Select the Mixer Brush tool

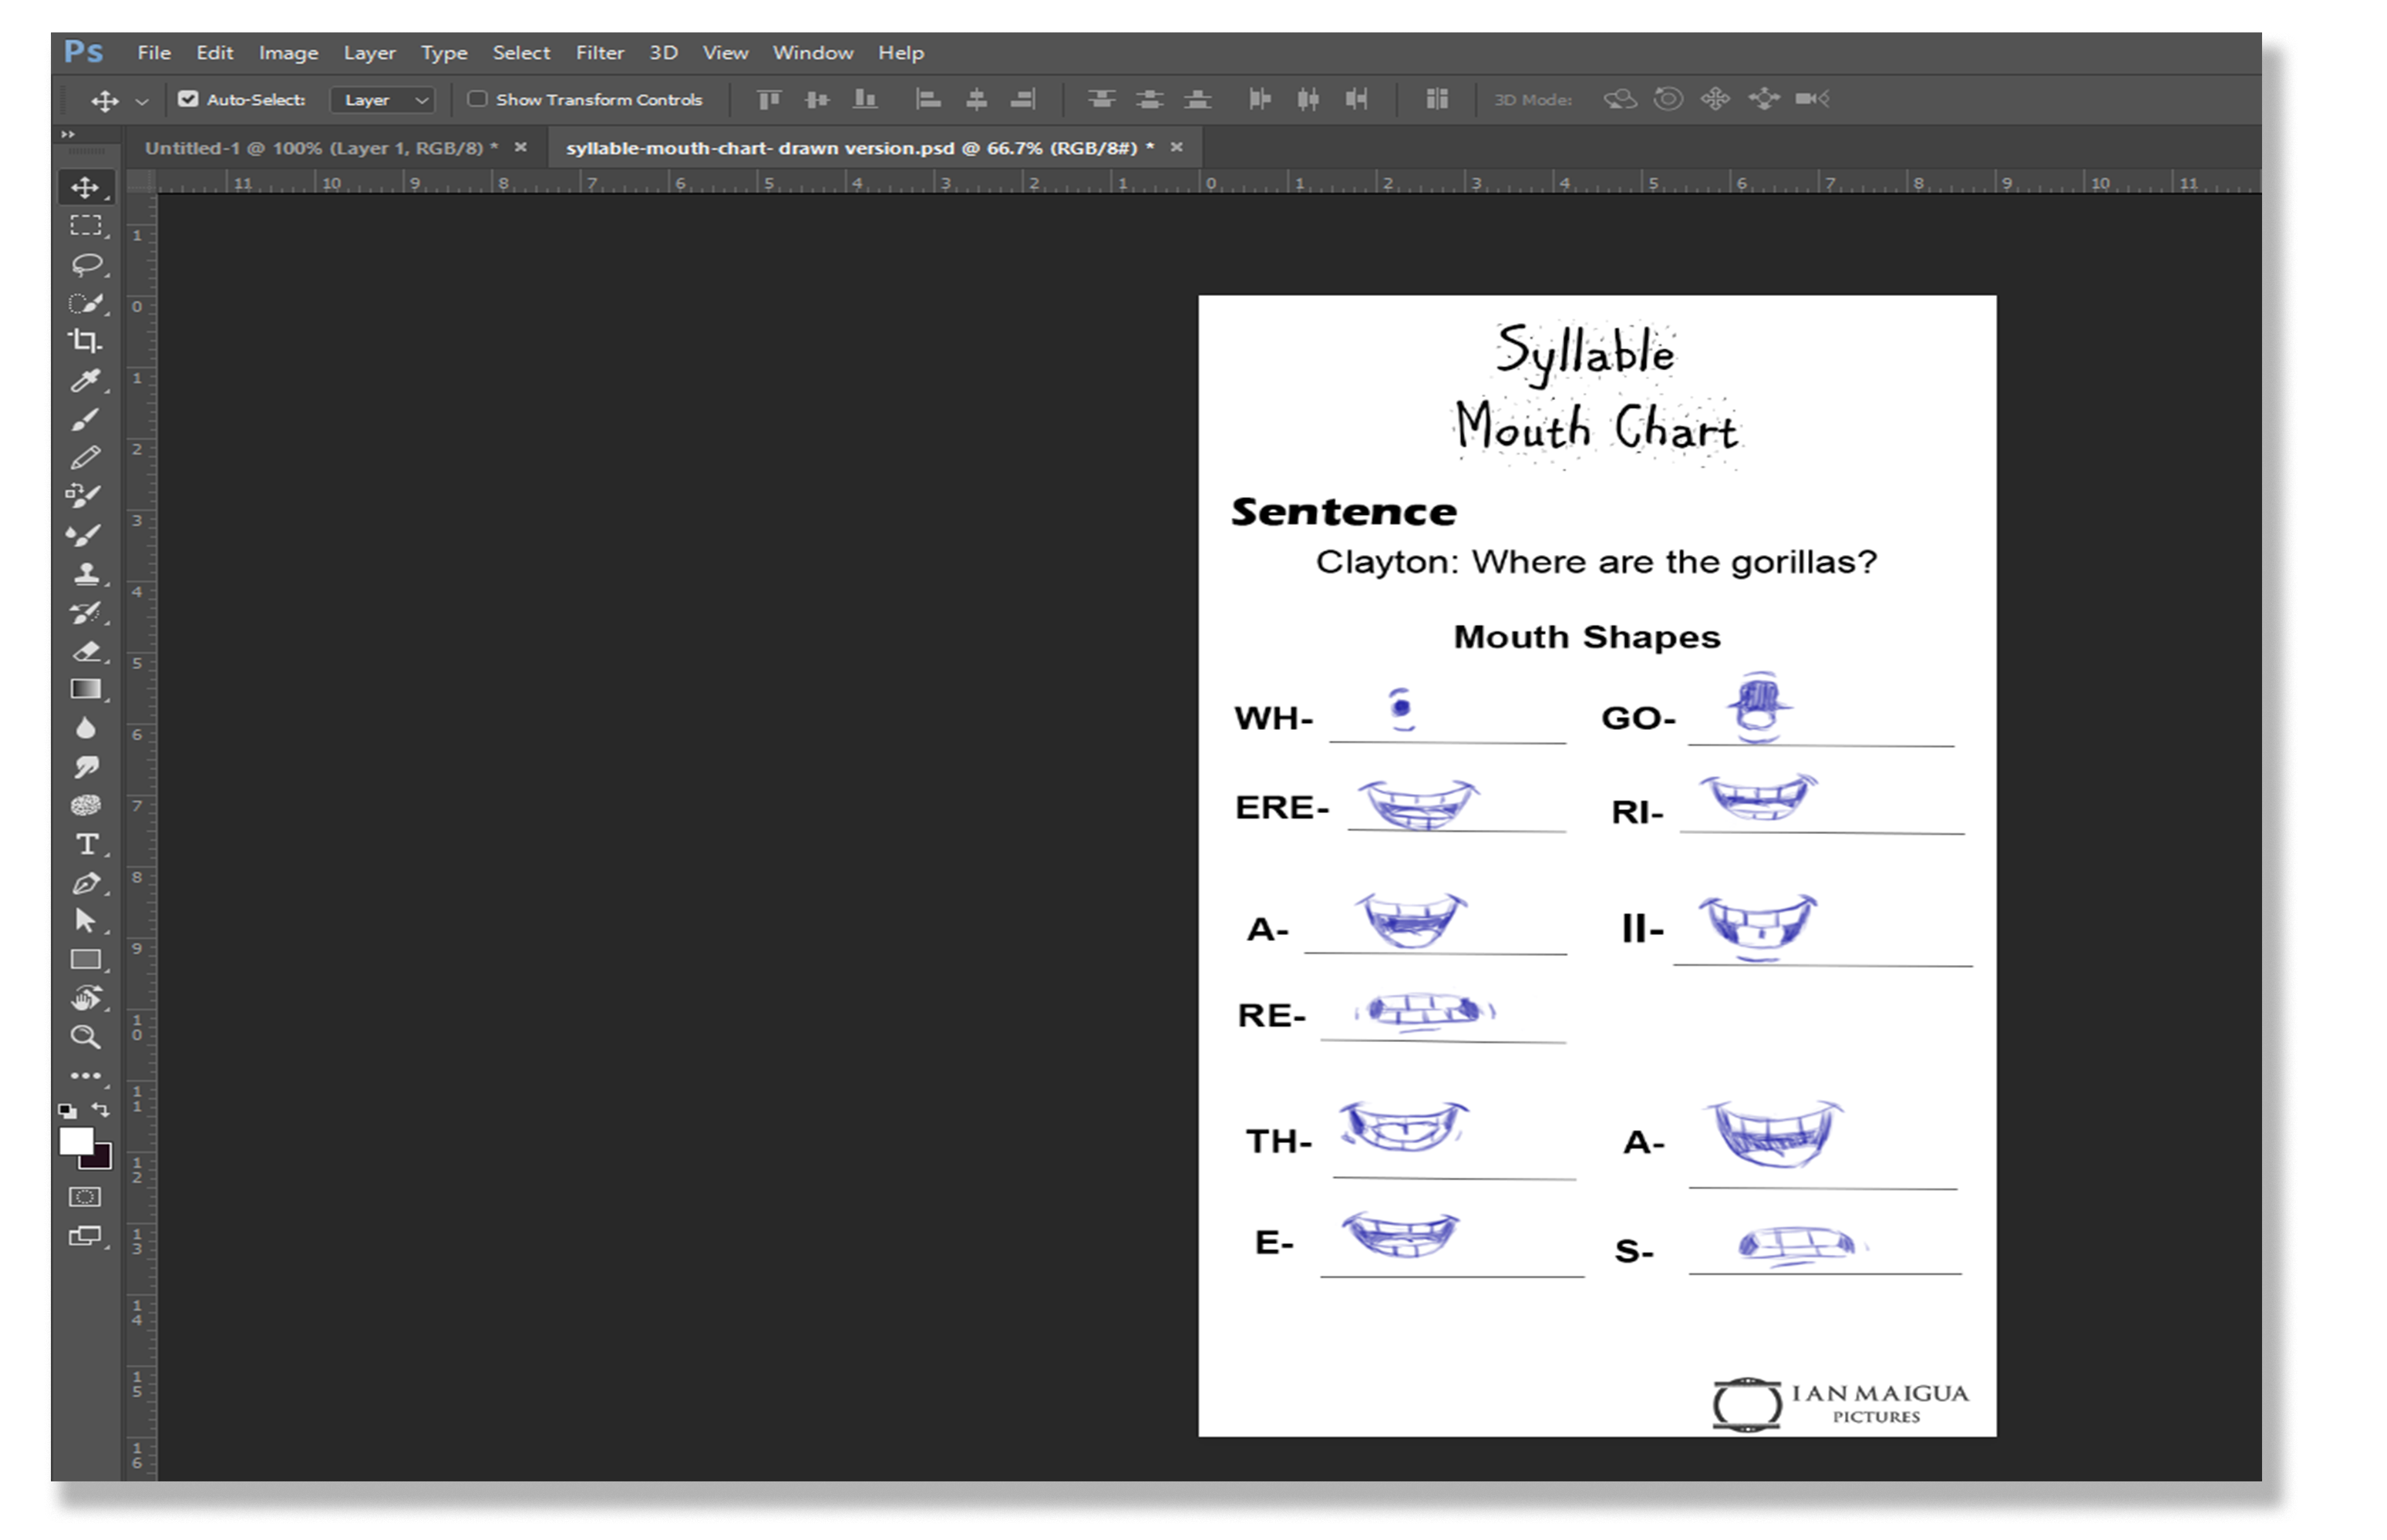click(x=85, y=535)
